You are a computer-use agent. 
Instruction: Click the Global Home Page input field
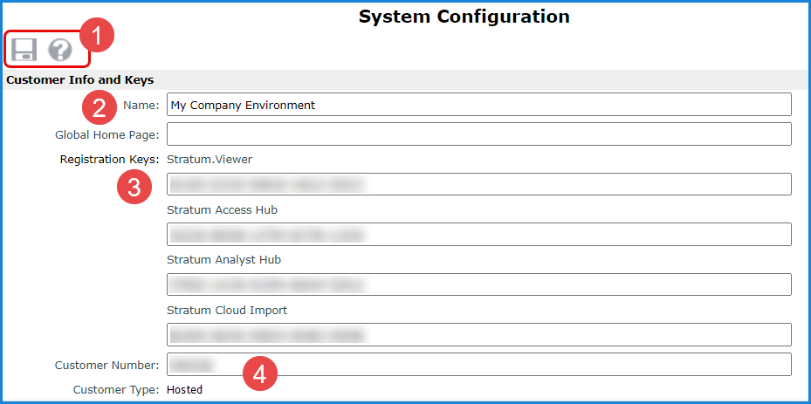point(479,134)
